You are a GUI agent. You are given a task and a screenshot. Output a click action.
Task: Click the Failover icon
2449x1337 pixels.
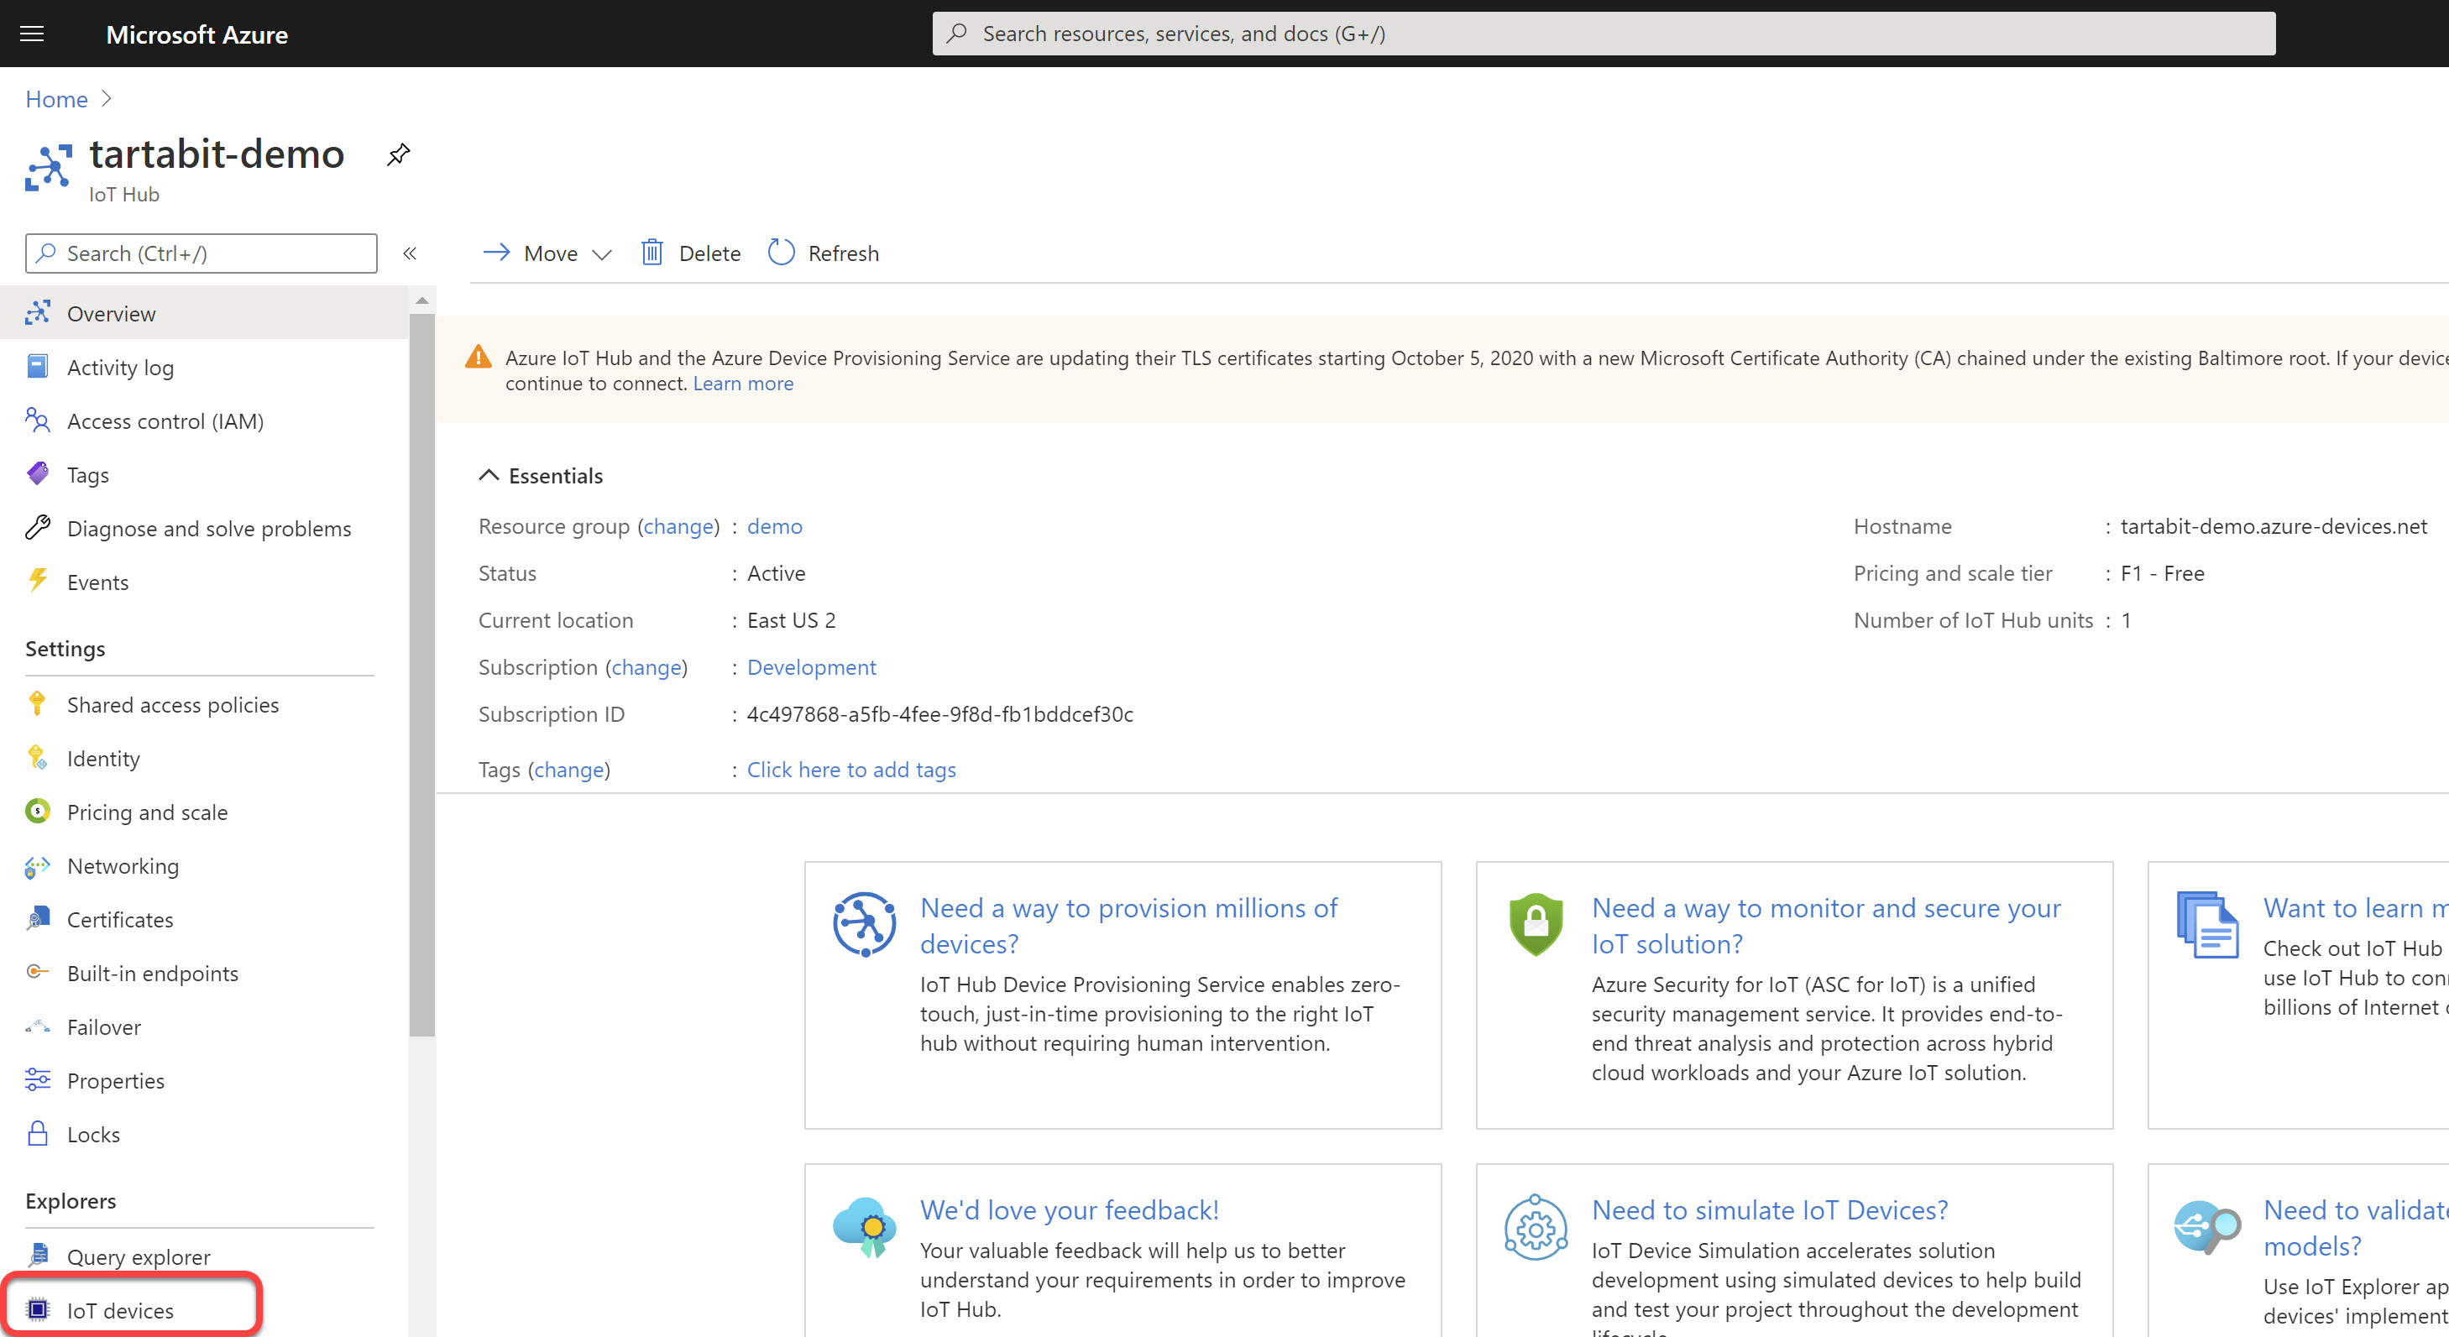(37, 1026)
